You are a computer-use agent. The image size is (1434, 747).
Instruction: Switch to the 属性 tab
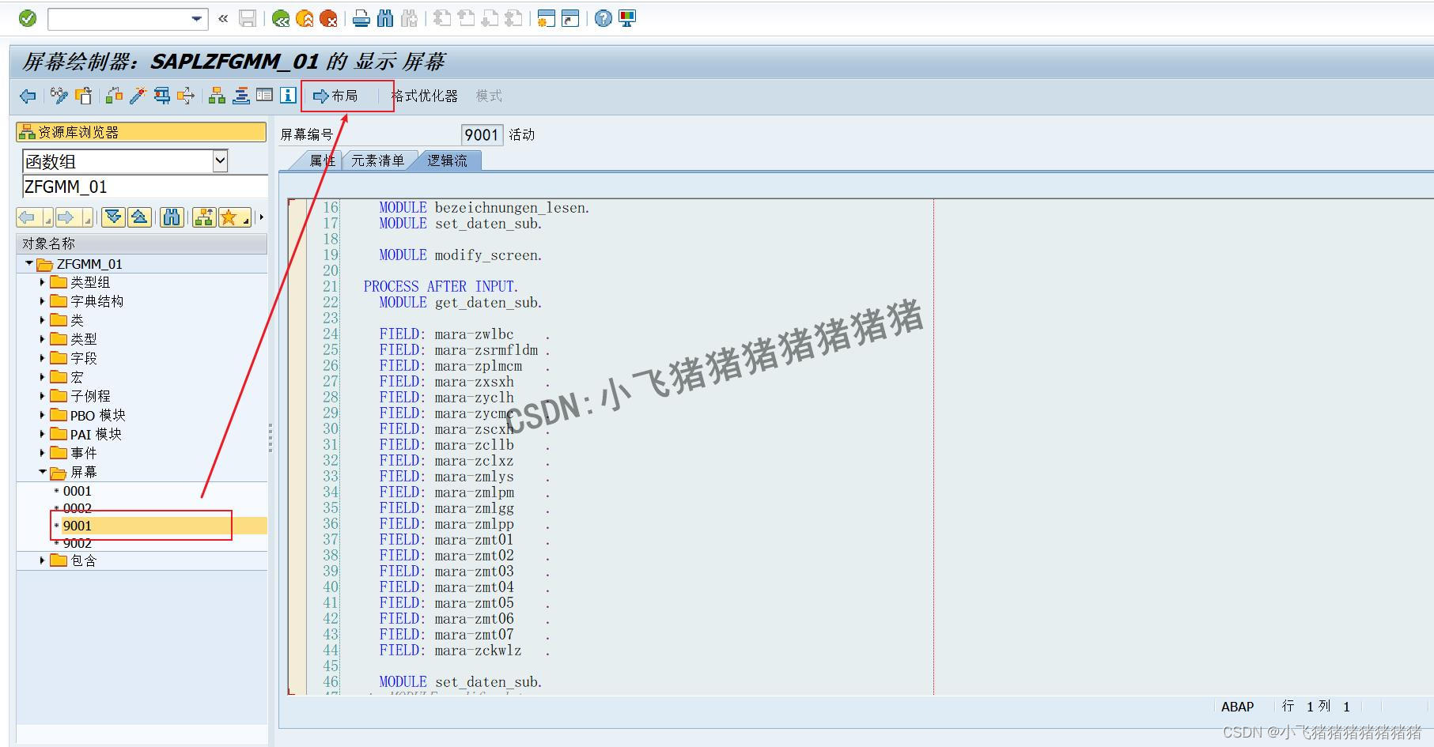[321, 160]
